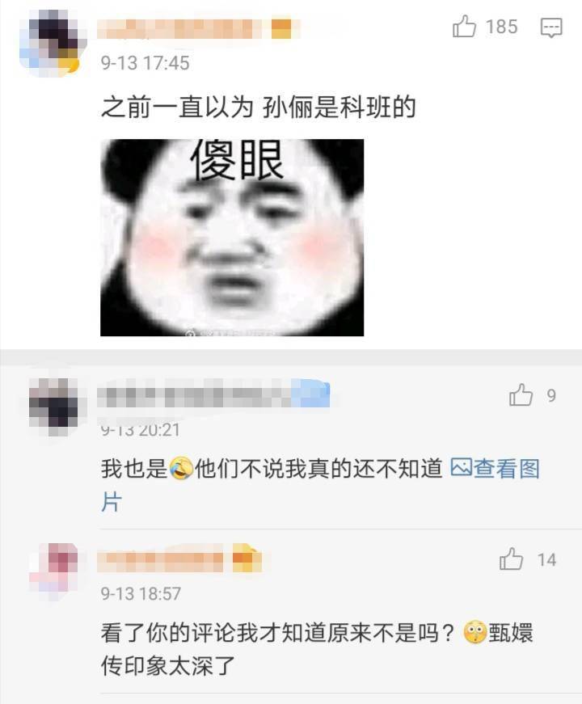Image resolution: width=582 pixels, height=704 pixels.
Task: Open the avatar of the 20:21 reply author
Action: click(x=53, y=407)
